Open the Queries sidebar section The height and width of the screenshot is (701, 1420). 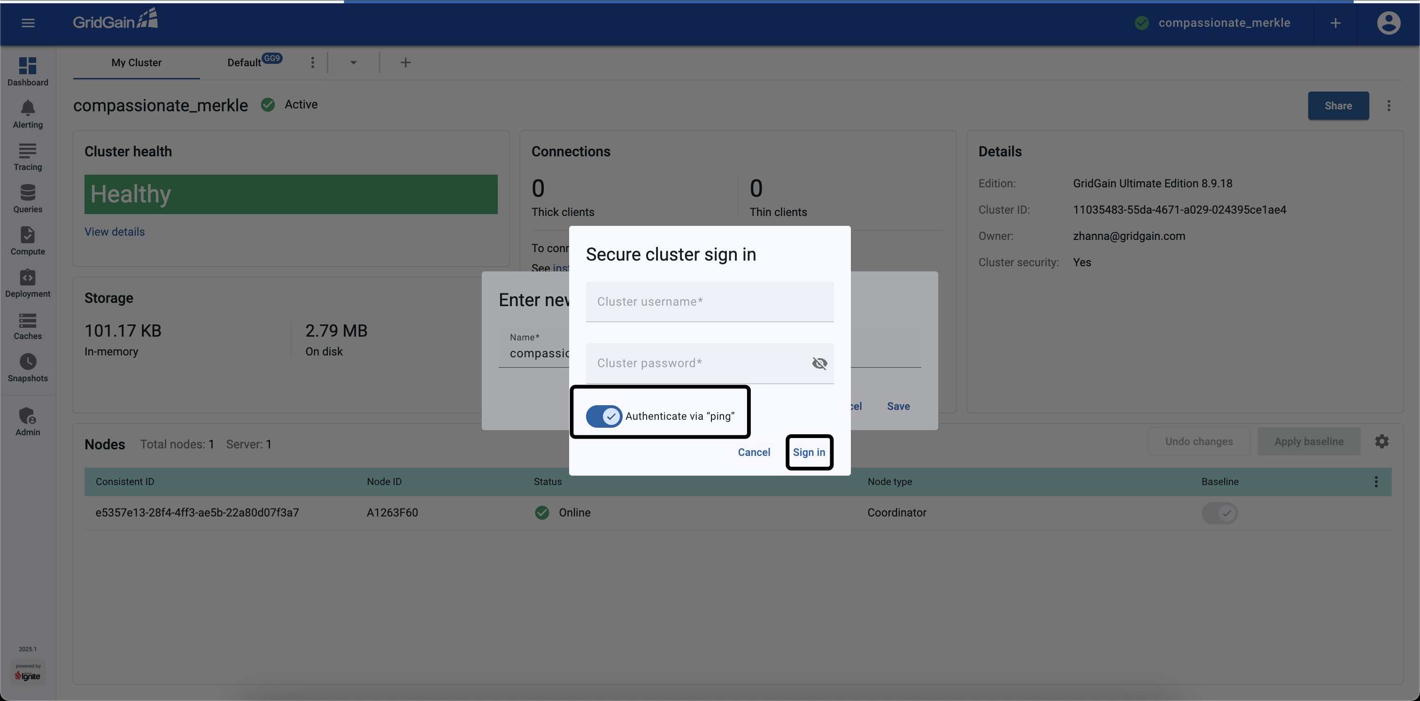(x=28, y=199)
